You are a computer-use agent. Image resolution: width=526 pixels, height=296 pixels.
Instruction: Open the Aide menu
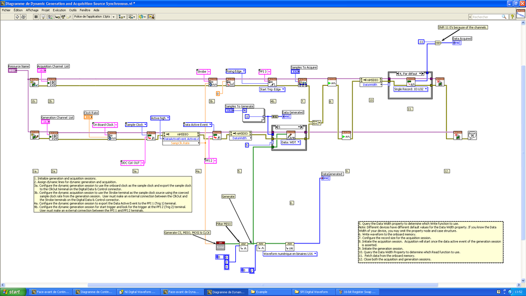click(96, 10)
